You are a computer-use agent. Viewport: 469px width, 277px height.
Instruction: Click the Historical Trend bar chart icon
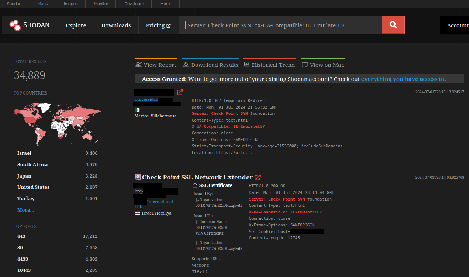(246, 65)
